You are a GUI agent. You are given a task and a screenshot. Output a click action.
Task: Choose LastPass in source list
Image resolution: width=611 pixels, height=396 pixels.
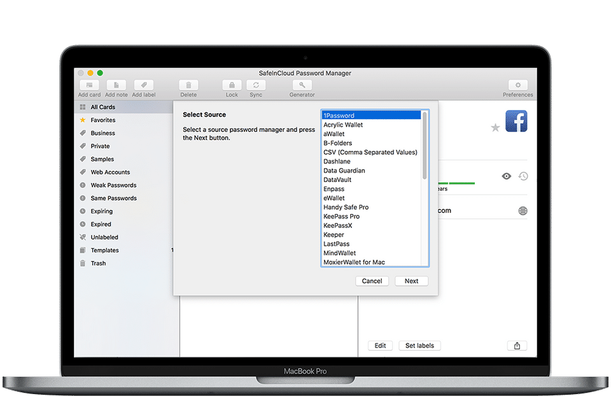(x=371, y=244)
